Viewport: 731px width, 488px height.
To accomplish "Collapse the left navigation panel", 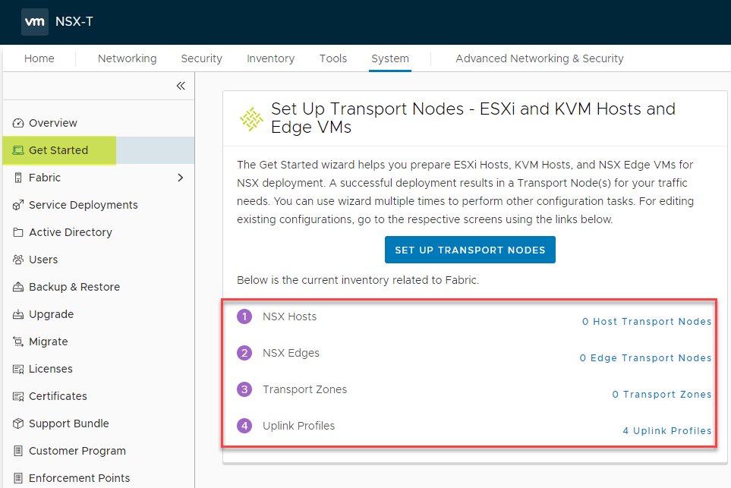I will [181, 86].
